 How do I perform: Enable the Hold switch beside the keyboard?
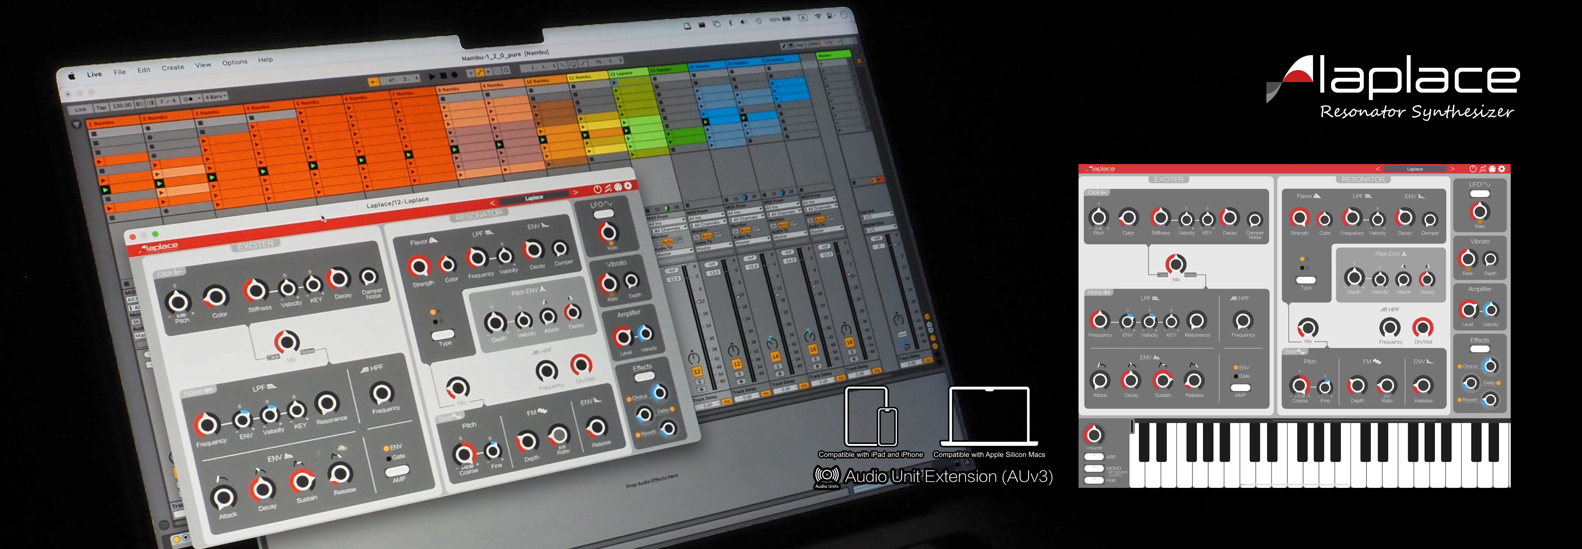(x=1094, y=480)
